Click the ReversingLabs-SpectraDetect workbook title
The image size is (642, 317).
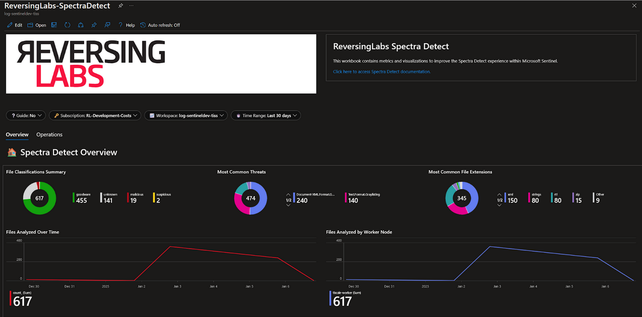tap(57, 6)
